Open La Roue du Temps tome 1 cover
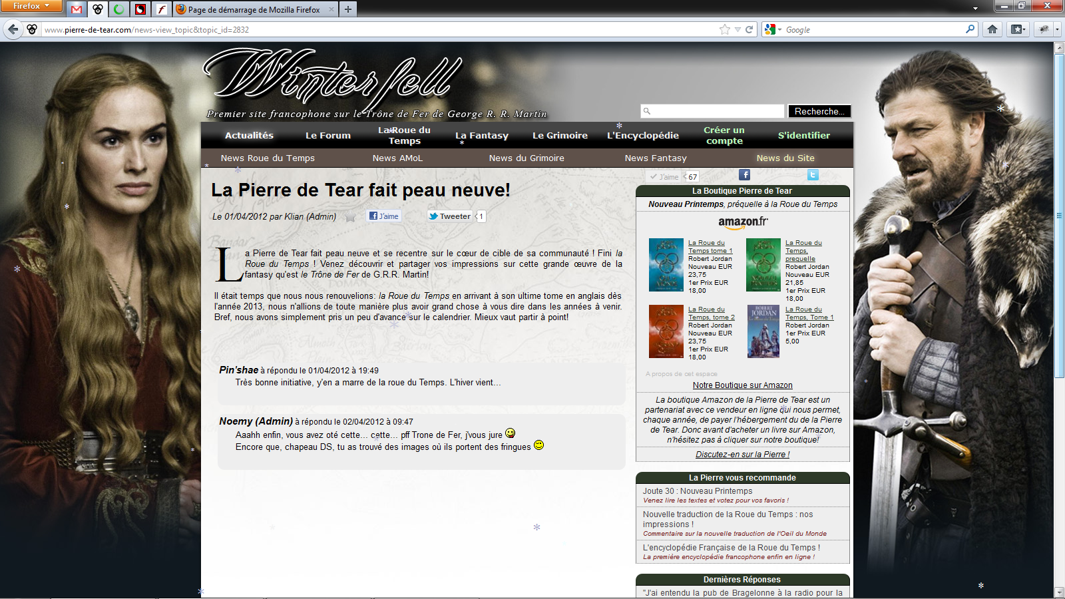The width and height of the screenshot is (1065, 599). 666,265
